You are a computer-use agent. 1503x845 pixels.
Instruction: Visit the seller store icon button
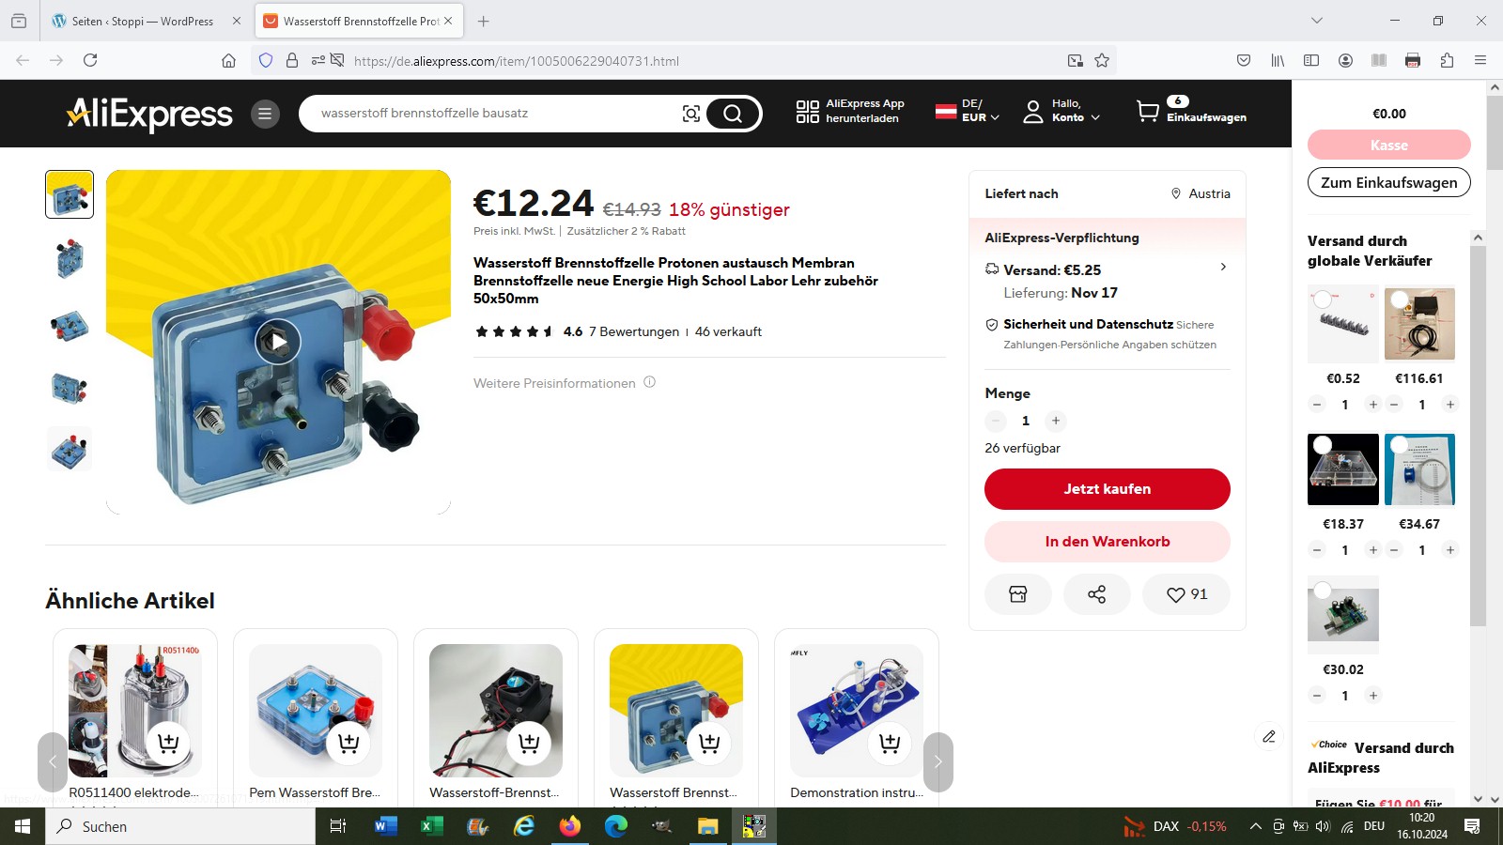(x=1017, y=594)
